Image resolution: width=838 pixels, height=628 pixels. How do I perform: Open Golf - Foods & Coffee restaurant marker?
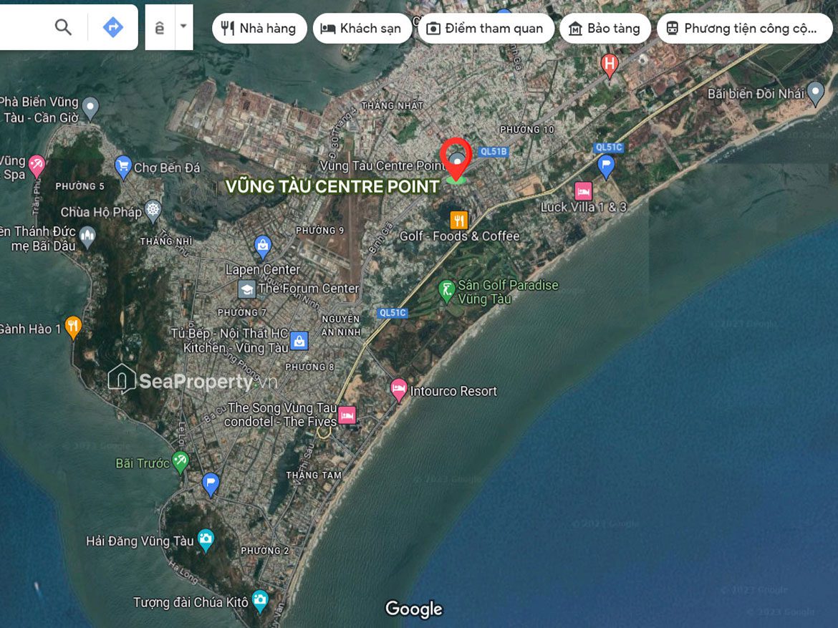coord(459,220)
